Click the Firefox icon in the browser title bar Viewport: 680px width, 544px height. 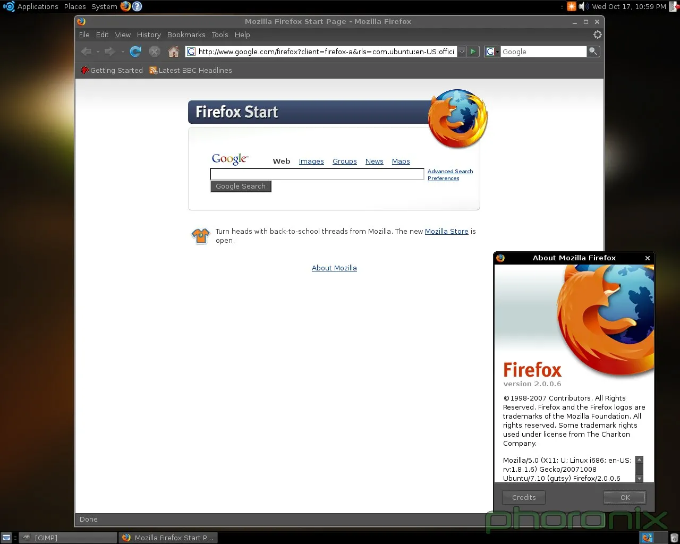pos(81,21)
